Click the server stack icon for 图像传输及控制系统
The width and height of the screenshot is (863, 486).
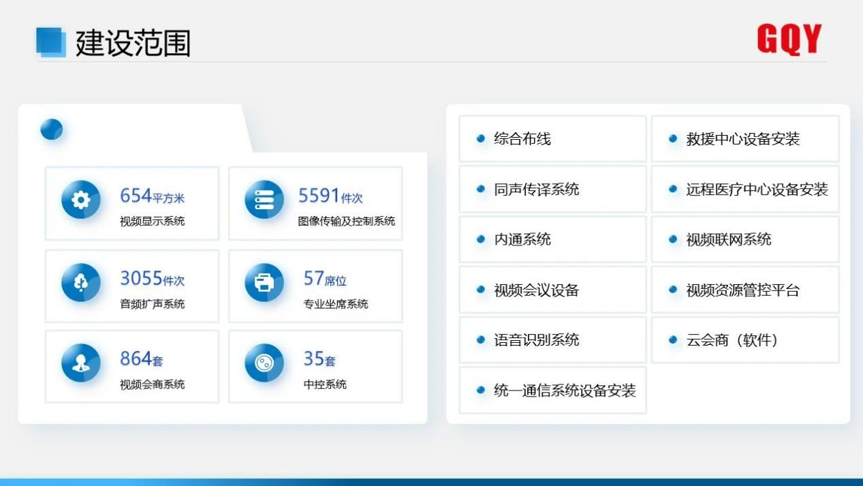(264, 200)
